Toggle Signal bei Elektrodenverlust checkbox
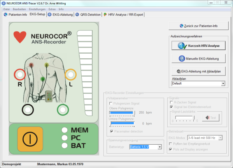Image resolution: width=233 pixels, height=168 pixels. 171,107
